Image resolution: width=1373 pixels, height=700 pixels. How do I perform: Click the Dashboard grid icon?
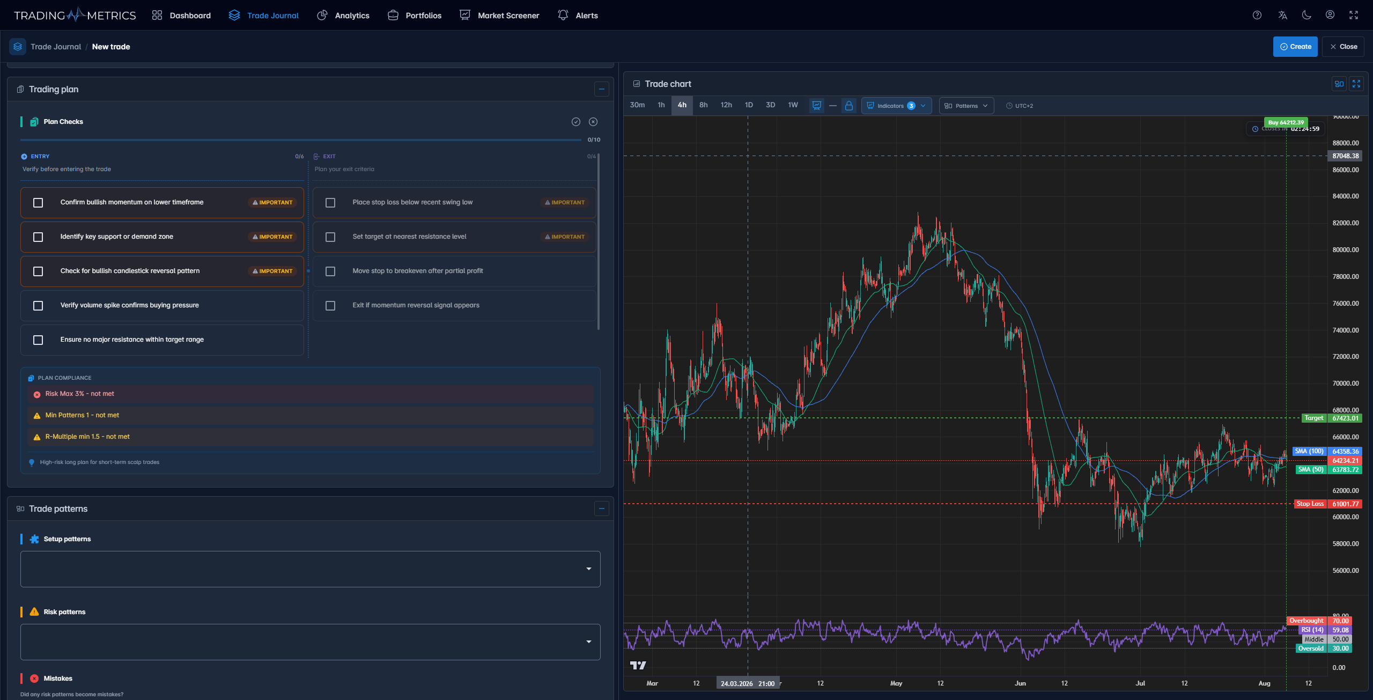point(157,15)
